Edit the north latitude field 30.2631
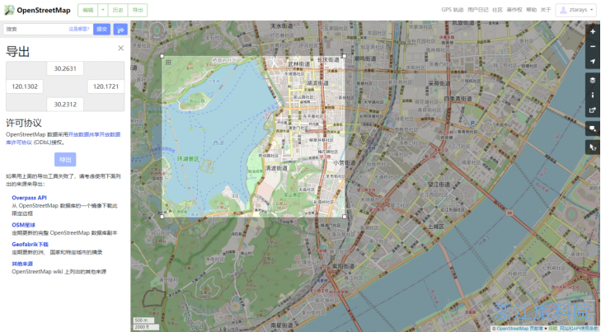Image resolution: width=601 pixels, height=332 pixels. coord(65,68)
